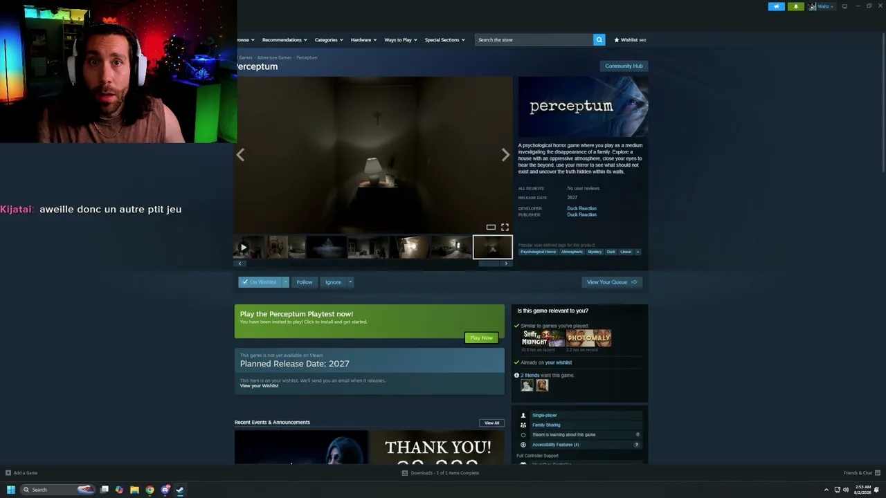
Task: Open the Recommendations dropdown menu
Action: [284, 39]
